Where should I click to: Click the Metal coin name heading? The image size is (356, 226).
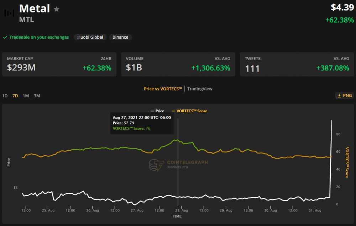[x=35, y=9]
